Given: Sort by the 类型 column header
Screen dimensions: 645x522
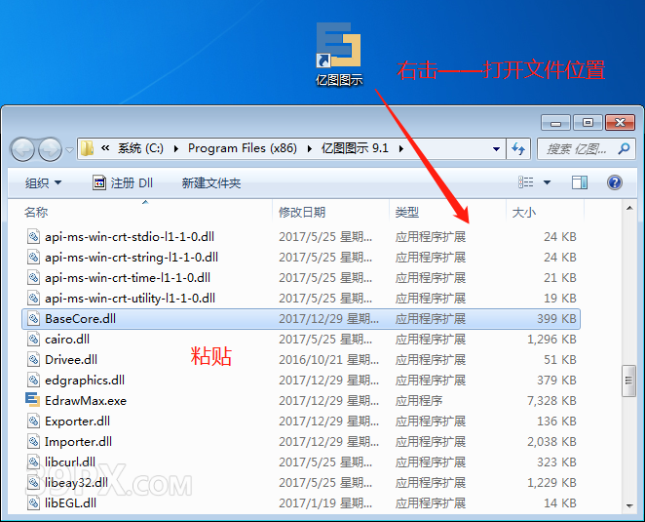Looking at the screenshot, I should (407, 212).
